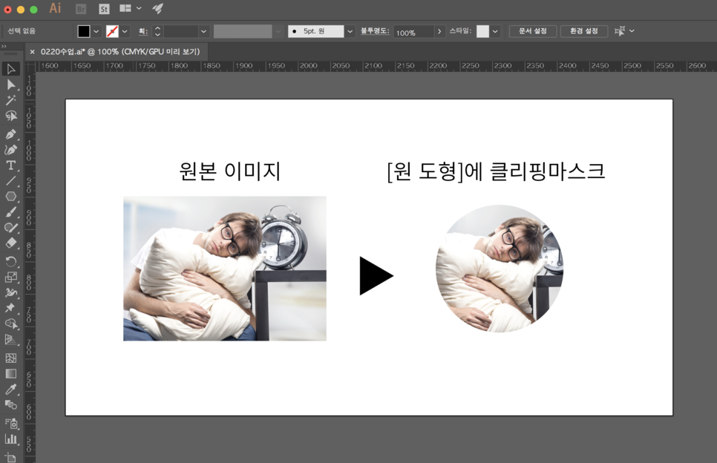Select the Eraser tool
The image size is (717, 463).
(x=11, y=243)
